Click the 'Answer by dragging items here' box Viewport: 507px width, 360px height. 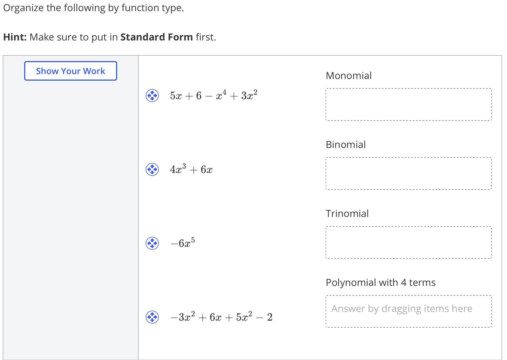(408, 311)
